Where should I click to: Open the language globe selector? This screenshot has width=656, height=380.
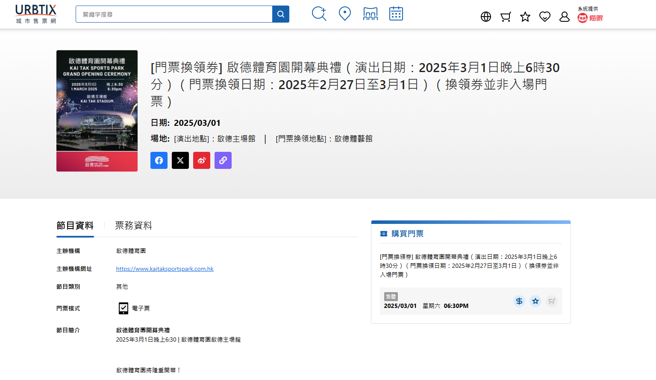pos(485,17)
